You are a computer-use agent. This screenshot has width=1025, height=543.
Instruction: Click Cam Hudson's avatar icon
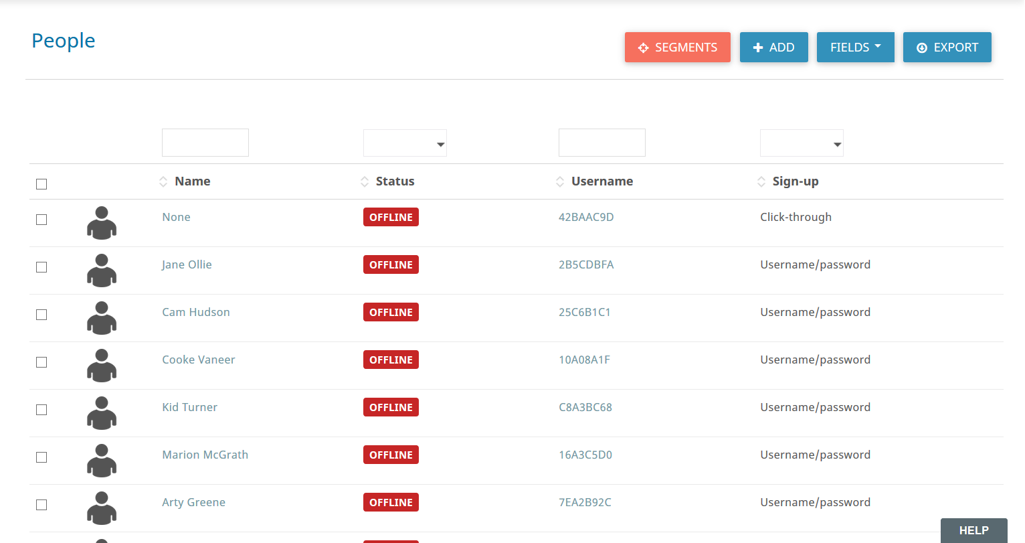pyautogui.click(x=102, y=318)
